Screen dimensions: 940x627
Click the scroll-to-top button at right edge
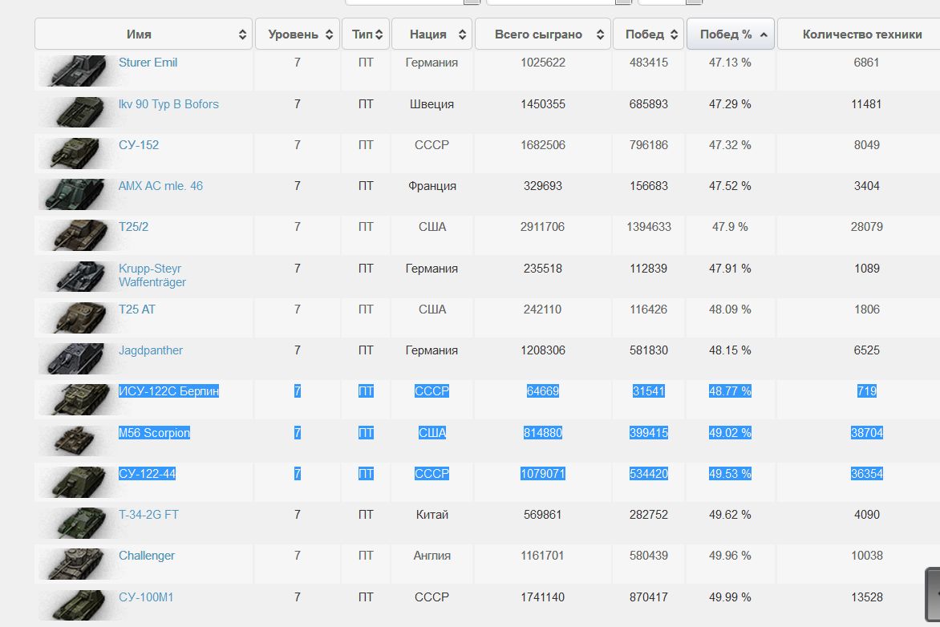(x=933, y=593)
